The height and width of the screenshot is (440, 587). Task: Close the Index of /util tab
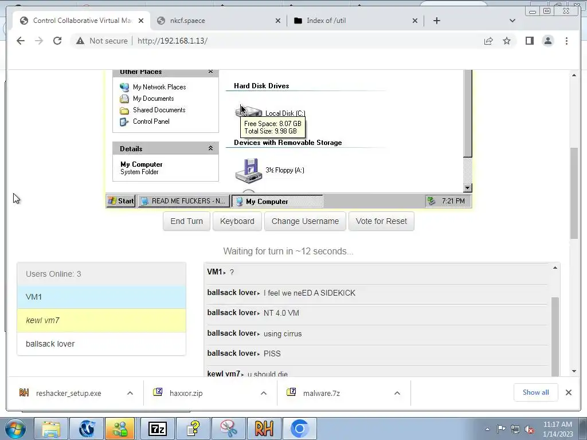[415, 21]
